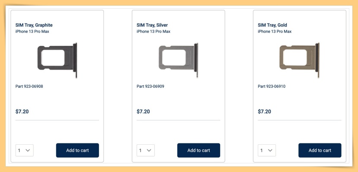Open the SIM Tray, Graphite title

pos(34,25)
